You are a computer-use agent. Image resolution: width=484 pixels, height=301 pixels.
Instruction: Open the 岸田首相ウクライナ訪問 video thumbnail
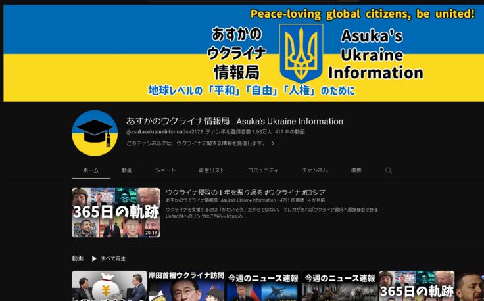[x=186, y=286]
